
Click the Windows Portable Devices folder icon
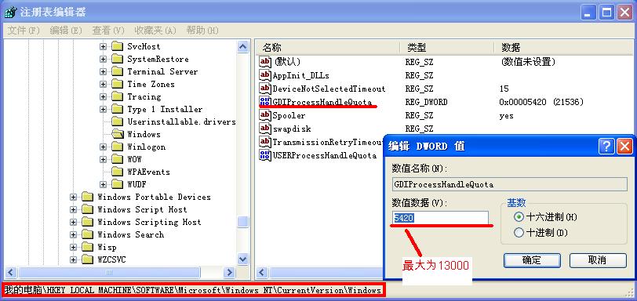point(87,197)
